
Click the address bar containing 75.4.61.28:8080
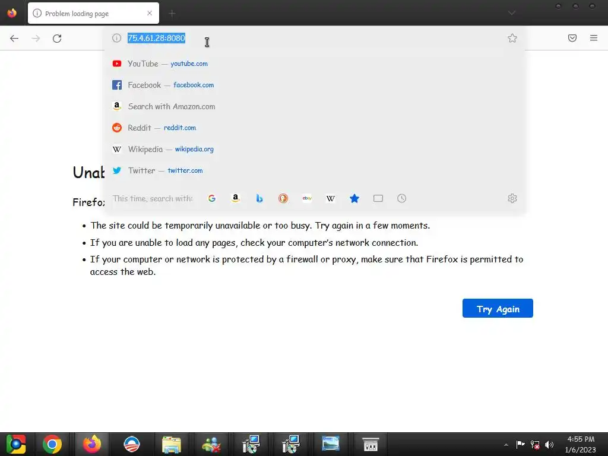point(314,38)
